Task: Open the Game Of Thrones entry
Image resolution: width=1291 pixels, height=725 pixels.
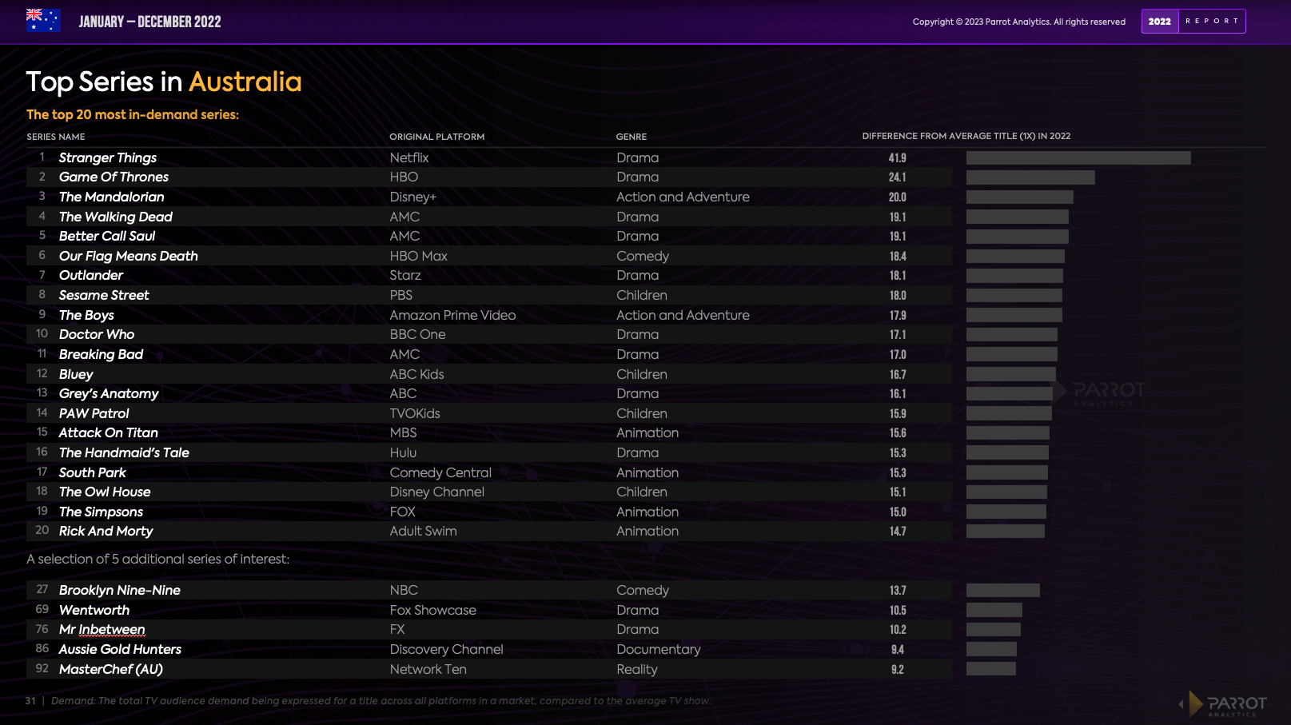Action: pos(114,177)
